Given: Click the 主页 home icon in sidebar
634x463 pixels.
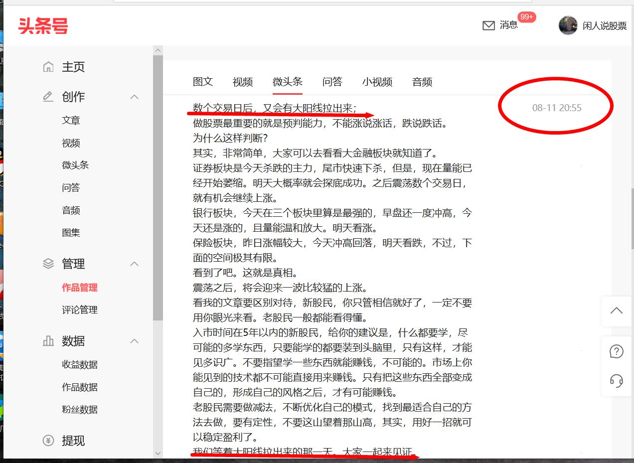Looking at the screenshot, I should [x=48, y=66].
